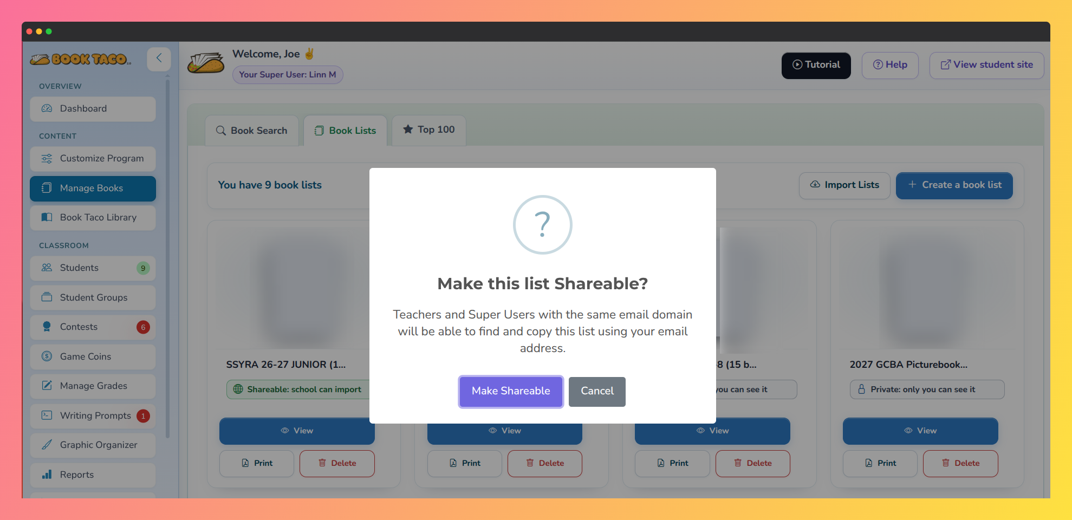Screen dimensions: 1072x520
Task: Print the 2027 GCBA Picturebook list
Action: pos(880,464)
